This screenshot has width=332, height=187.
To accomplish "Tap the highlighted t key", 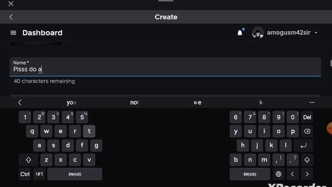I will point(89,131).
